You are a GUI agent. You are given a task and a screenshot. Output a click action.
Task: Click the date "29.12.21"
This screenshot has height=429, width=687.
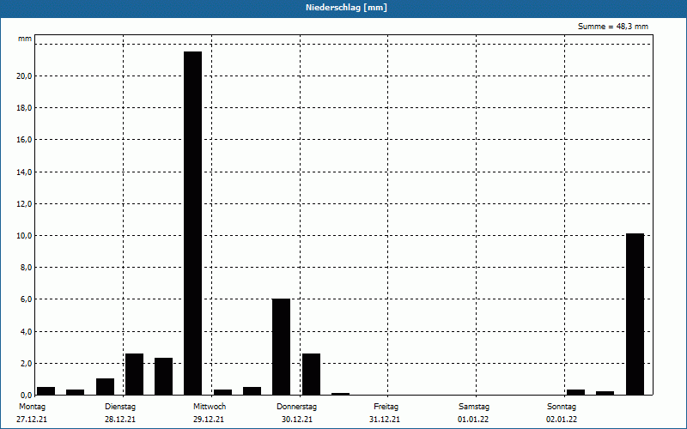click(x=209, y=420)
